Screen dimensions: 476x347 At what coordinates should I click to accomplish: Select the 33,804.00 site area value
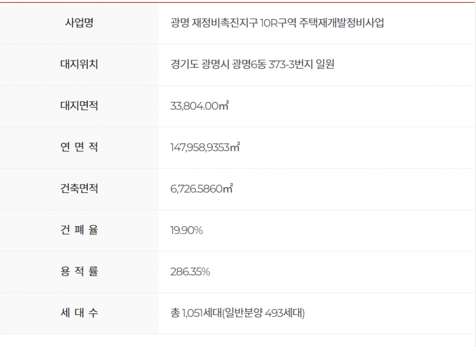(x=194, y=106)
